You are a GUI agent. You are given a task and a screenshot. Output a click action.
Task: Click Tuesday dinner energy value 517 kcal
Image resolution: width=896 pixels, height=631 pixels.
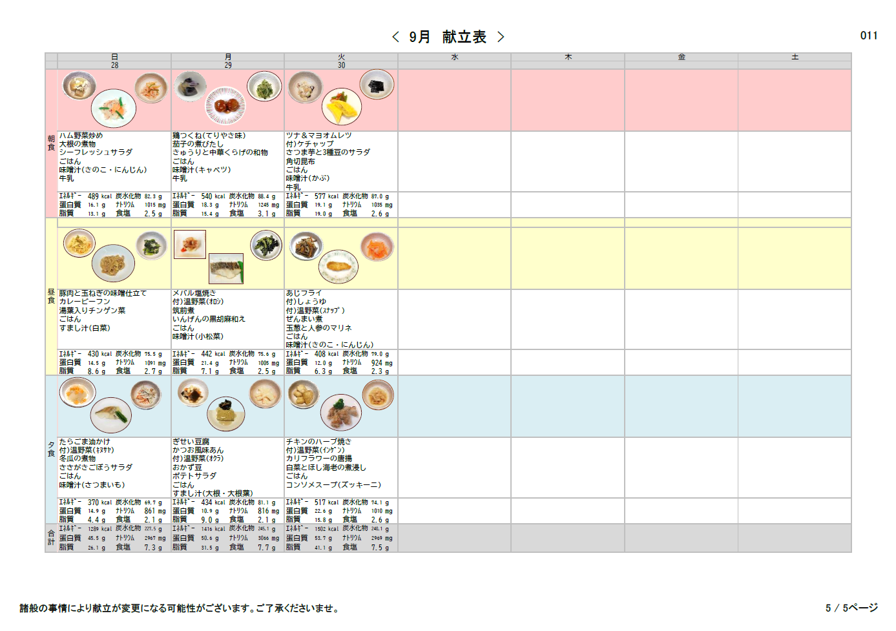[x=326, y=502]
